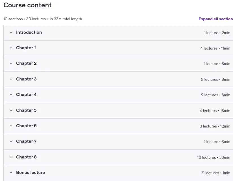Viewport: 233px width, 181px height.
Task: Click the Course content heading
Action: point(27,5)
